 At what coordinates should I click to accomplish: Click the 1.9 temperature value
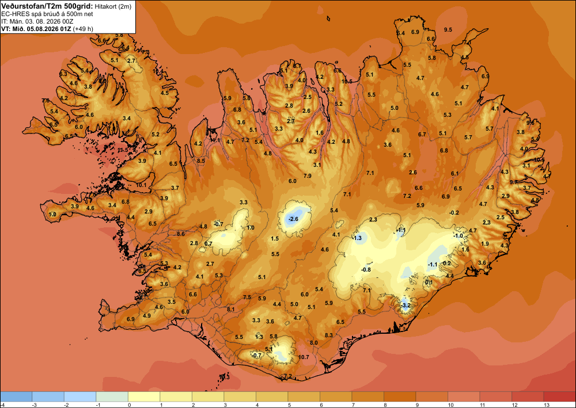point(485,243)
